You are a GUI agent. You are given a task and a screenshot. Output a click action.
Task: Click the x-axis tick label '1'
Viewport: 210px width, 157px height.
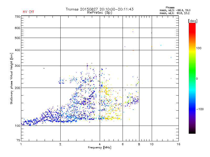pyautogui.click(x=21, y=144)
